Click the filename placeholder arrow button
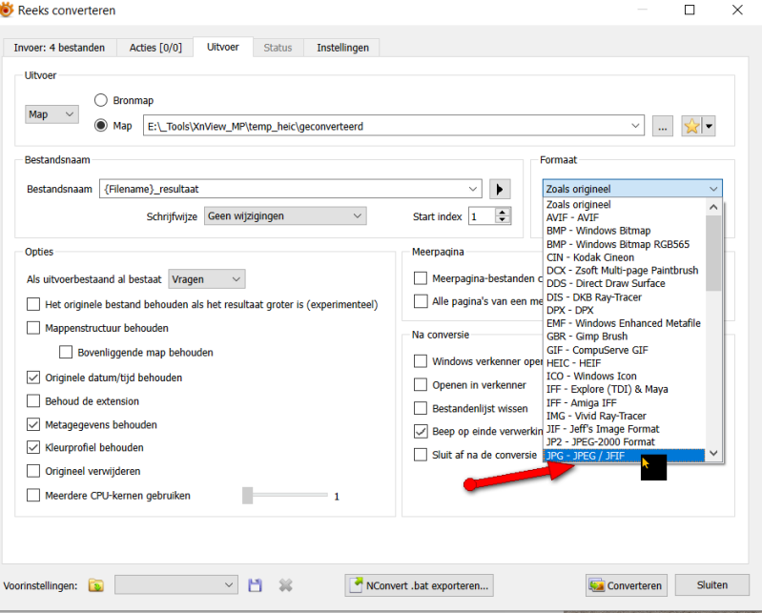Image resolution: width=762 pixels, height=613 pixels. click(501, 189)
